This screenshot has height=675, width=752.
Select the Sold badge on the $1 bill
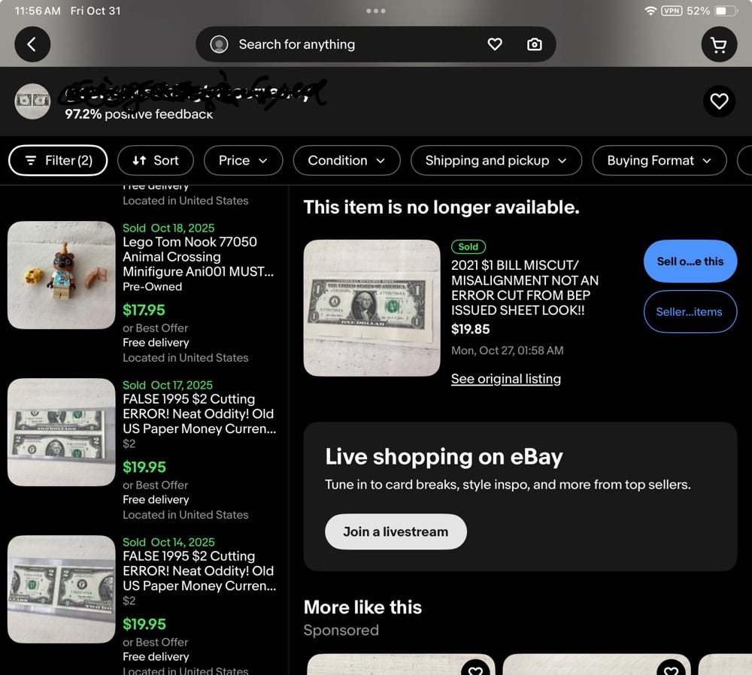click(468, 247)
